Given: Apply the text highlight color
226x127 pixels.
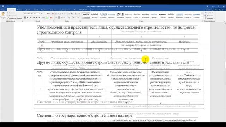Looking at the screenshot, I should (47, 17).
